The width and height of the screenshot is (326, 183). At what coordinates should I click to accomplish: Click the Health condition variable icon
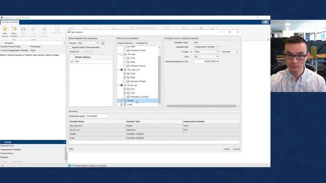point(125,101)
